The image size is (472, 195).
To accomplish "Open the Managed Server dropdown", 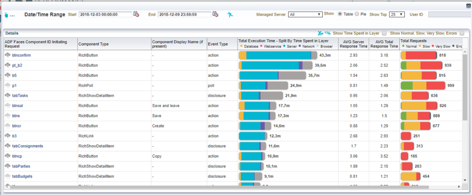I will (x=304, y=14).
